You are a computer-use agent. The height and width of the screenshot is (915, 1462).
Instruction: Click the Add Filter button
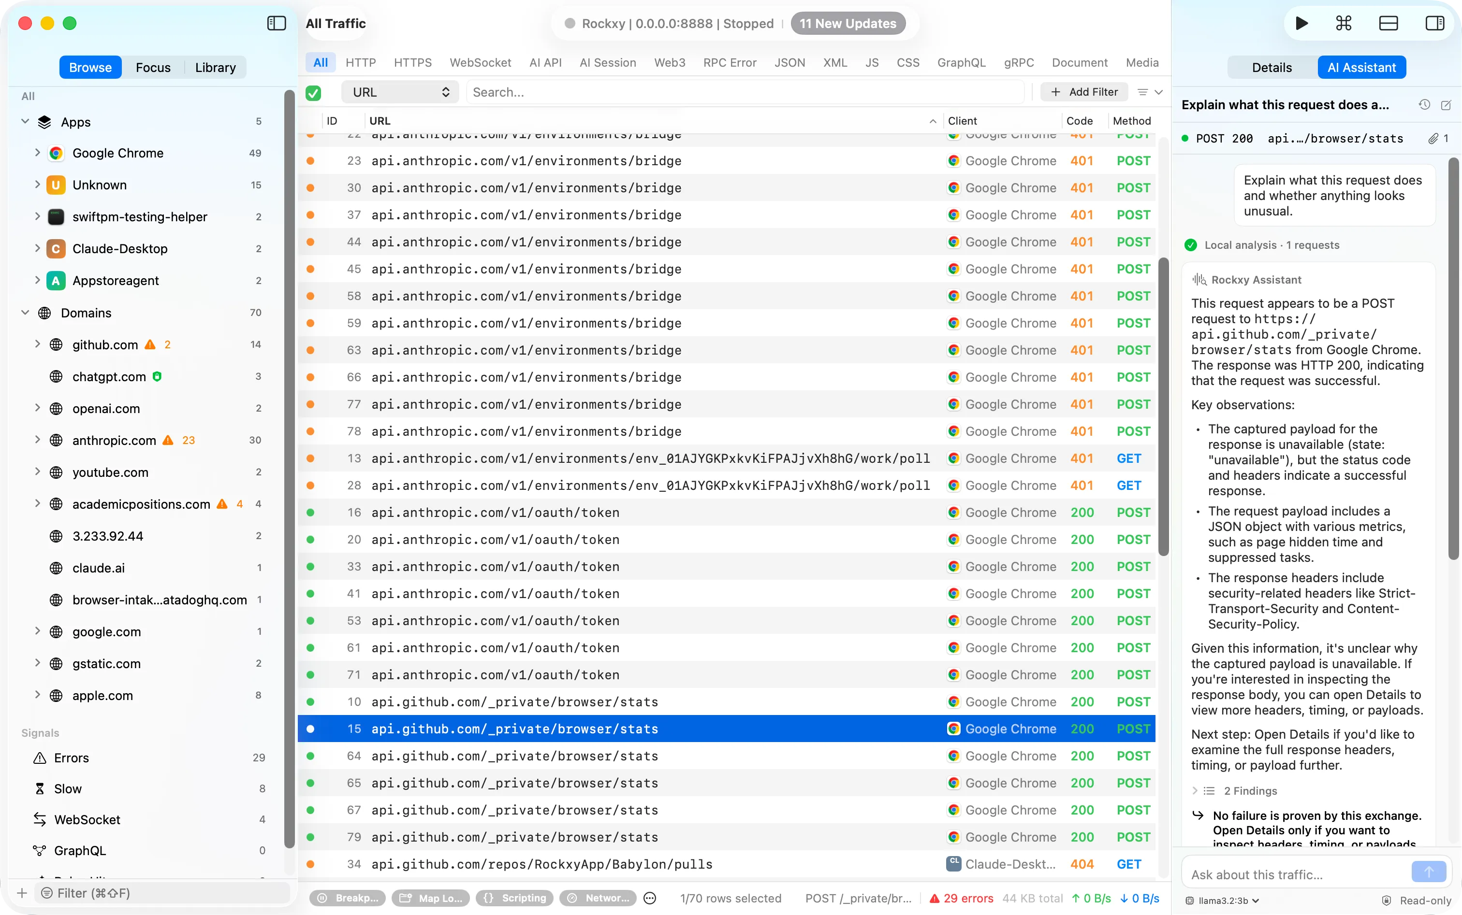coord(1084,92)
